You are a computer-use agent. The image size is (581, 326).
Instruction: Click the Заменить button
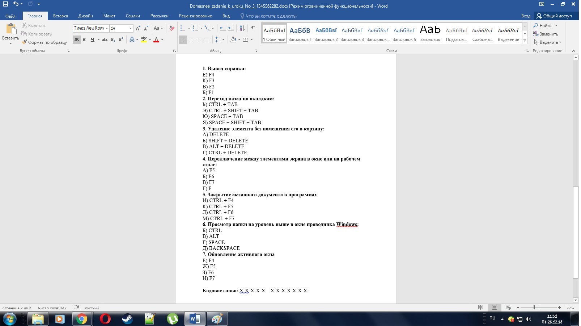coord(546,34)
